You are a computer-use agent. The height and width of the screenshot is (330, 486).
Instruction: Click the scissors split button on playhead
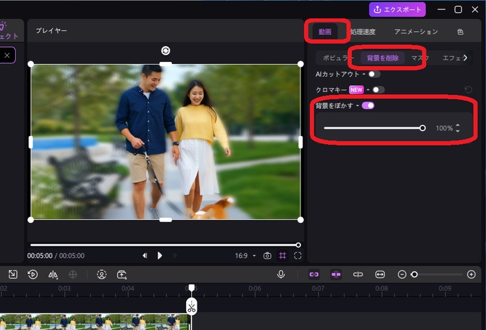191,307
